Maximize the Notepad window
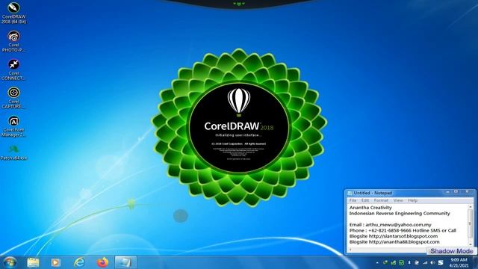 [x=456, y=192]
